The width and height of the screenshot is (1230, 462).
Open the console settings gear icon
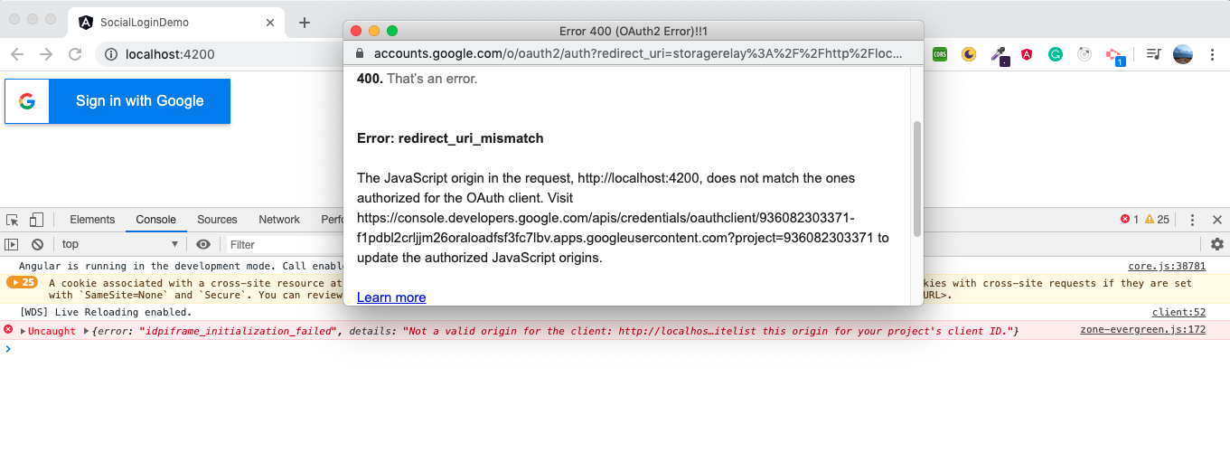(x=1217, y=244)
